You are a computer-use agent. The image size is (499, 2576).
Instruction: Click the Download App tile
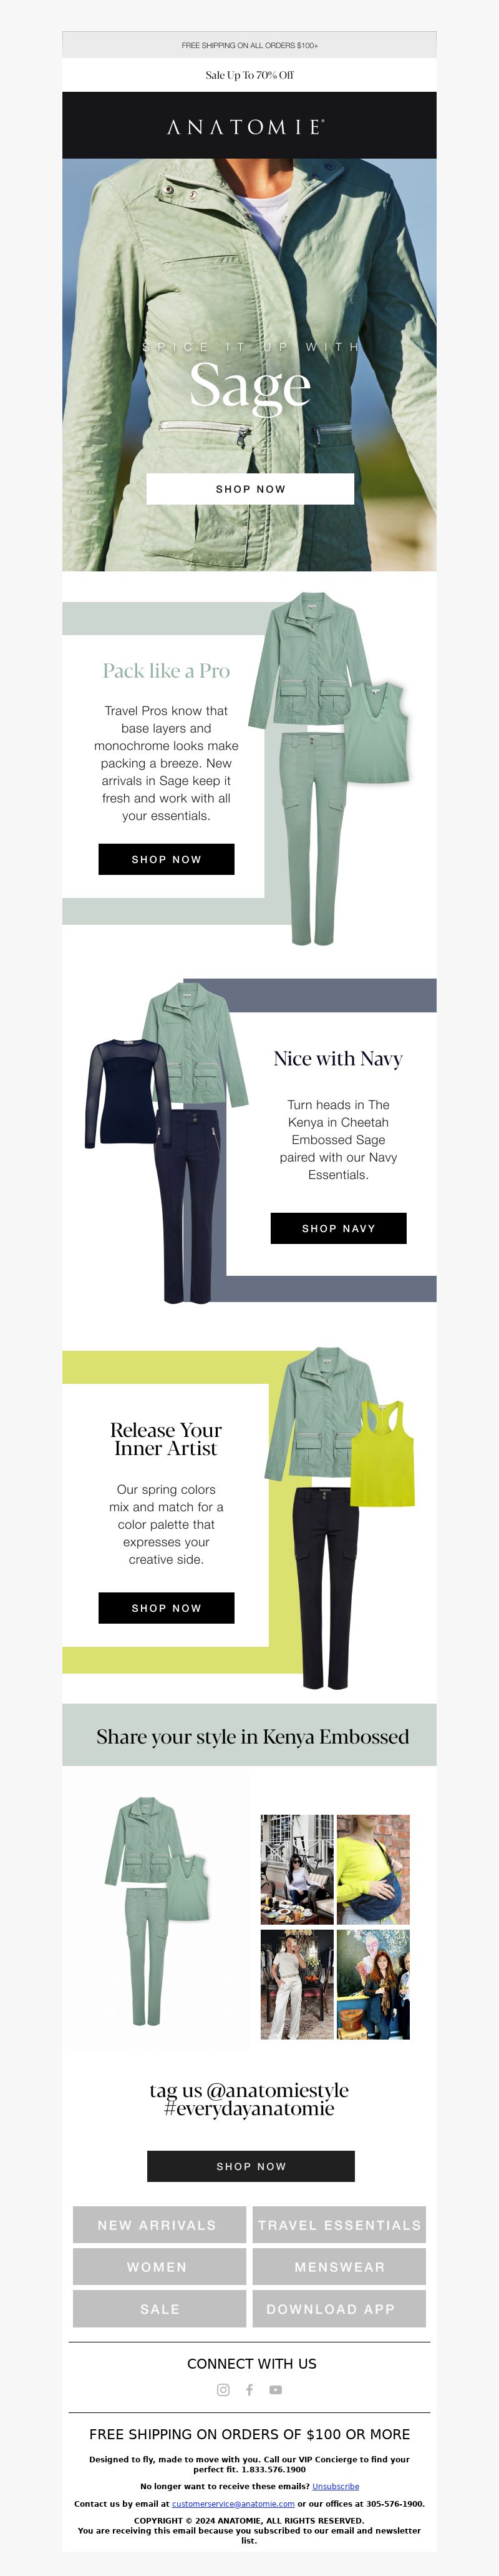click(x=339, y=2309)
